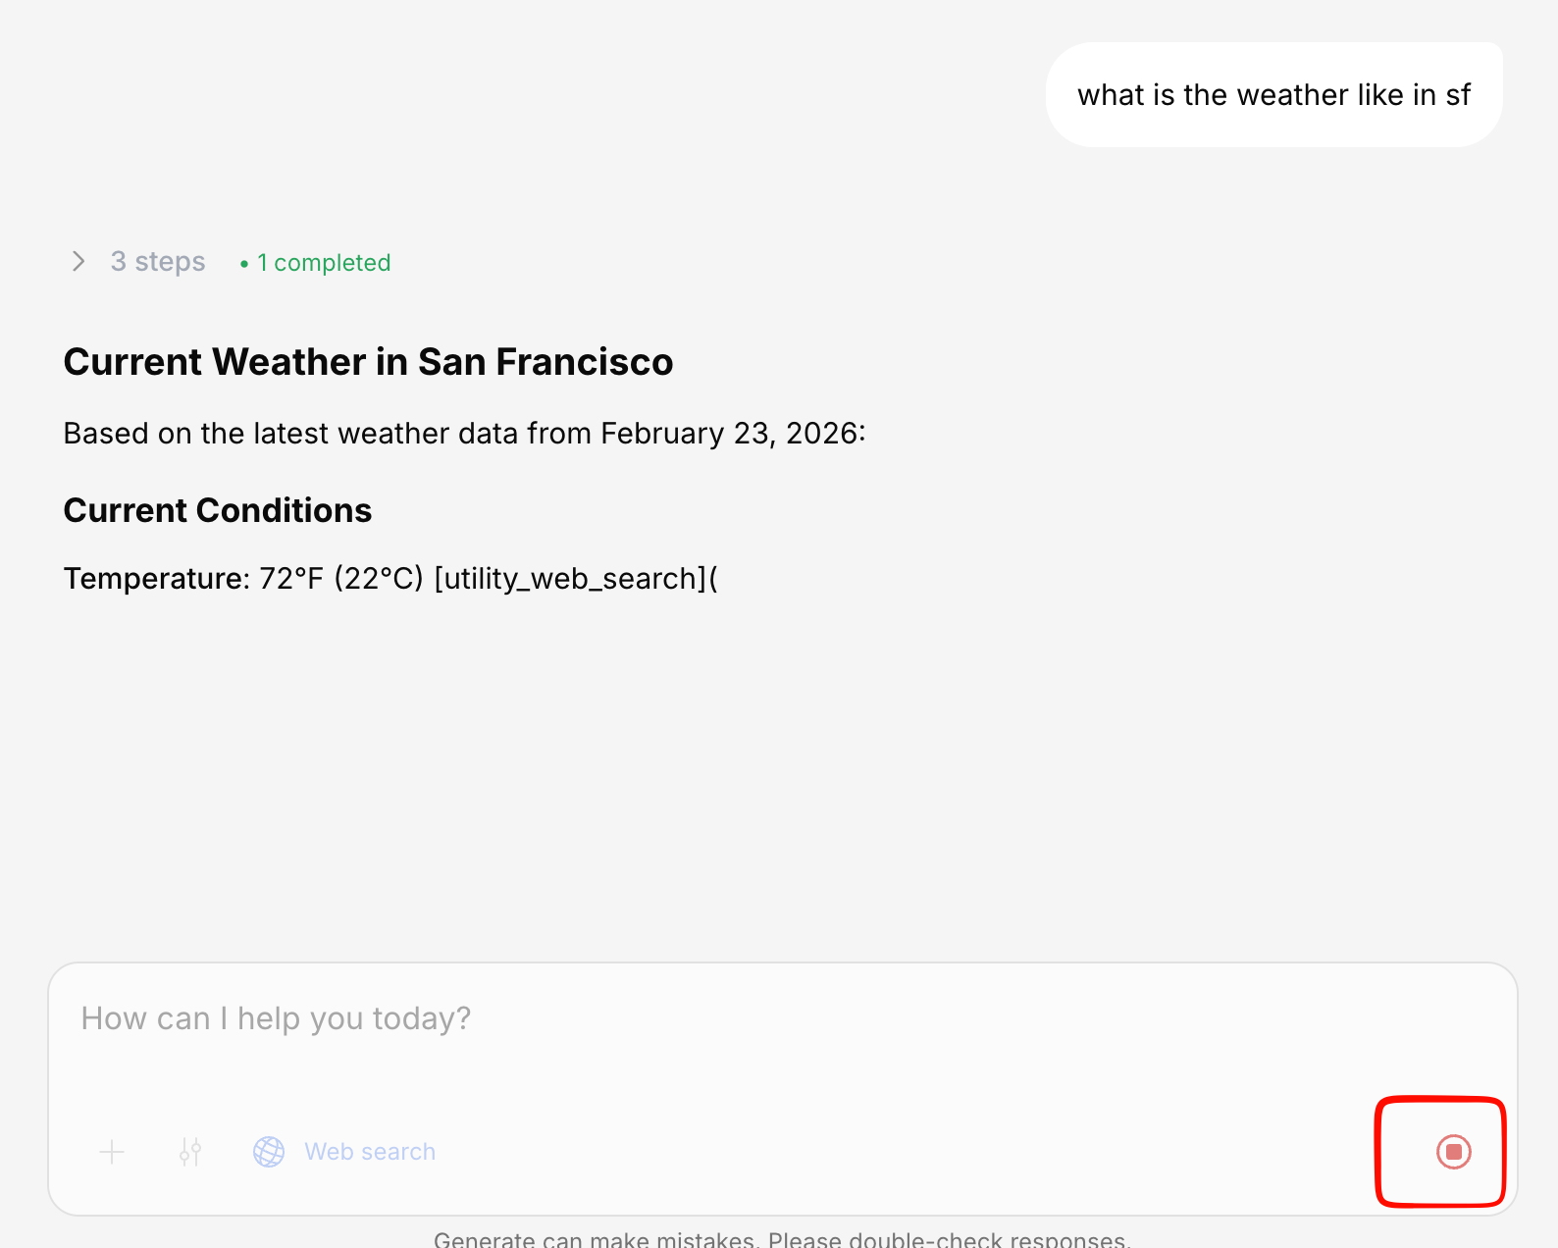Focus the "How can I help you today?" field
Image resolution: width=1558 pixels, height=1248 pixels.
[765, 1018]
